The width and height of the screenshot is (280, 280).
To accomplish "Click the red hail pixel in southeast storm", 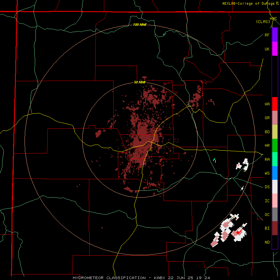I will point(238,232).
